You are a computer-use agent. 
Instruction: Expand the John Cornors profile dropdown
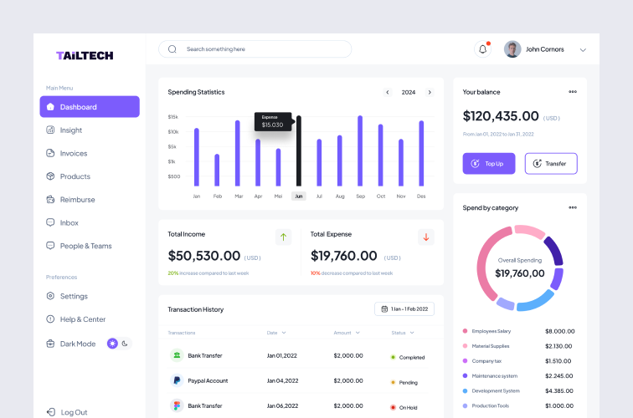583,50
